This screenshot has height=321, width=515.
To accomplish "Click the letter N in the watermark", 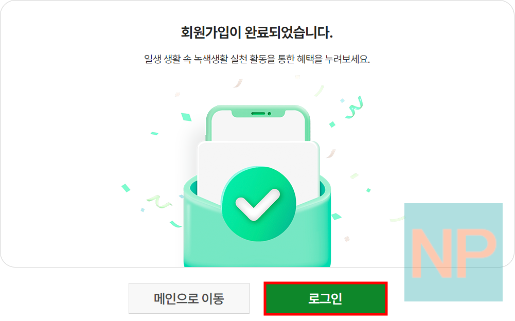I will (x=432, y=252).
